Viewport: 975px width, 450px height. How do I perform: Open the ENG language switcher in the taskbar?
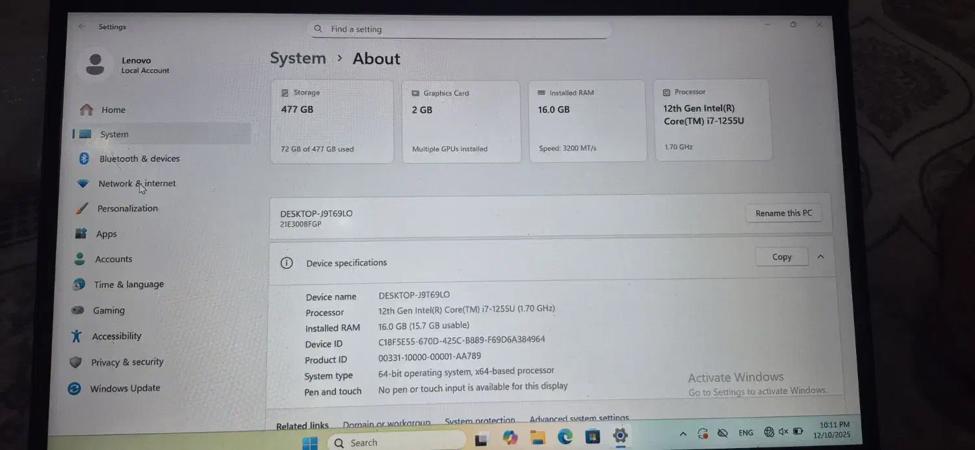(x=745, y=432)
